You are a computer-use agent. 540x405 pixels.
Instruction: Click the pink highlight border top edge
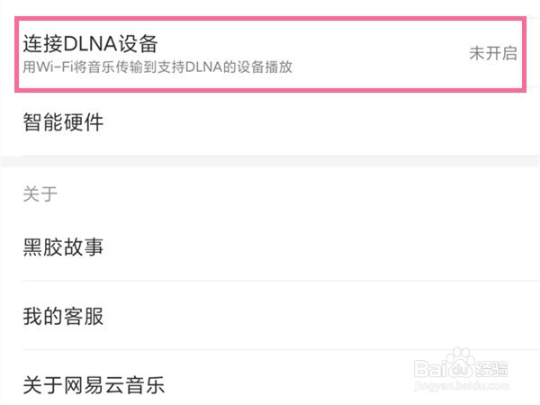pyautogui.click(x=270, y=16)
